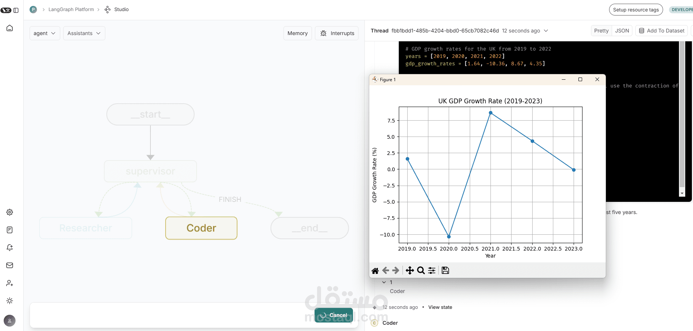The width and height of the screenshot is (693, 331).
Task: Open the Memory panel
Action: (298, 33)
